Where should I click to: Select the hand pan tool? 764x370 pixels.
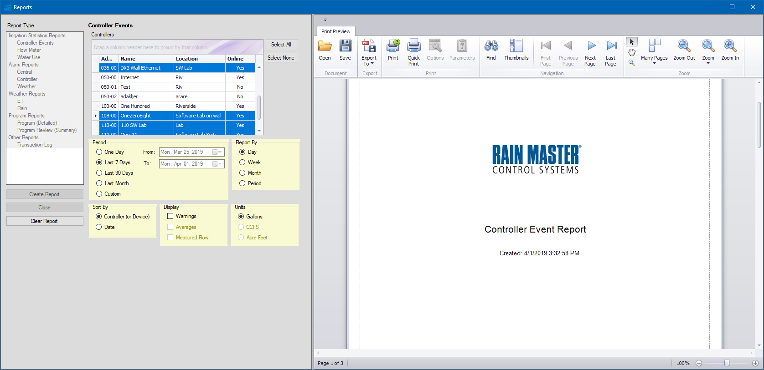[631, 52]
